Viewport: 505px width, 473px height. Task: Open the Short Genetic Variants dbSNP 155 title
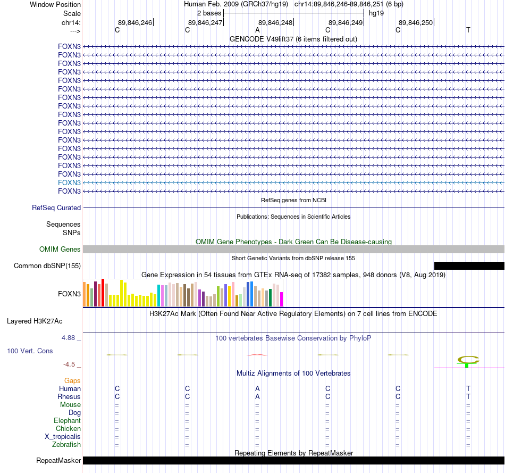(x=293, y=258)
